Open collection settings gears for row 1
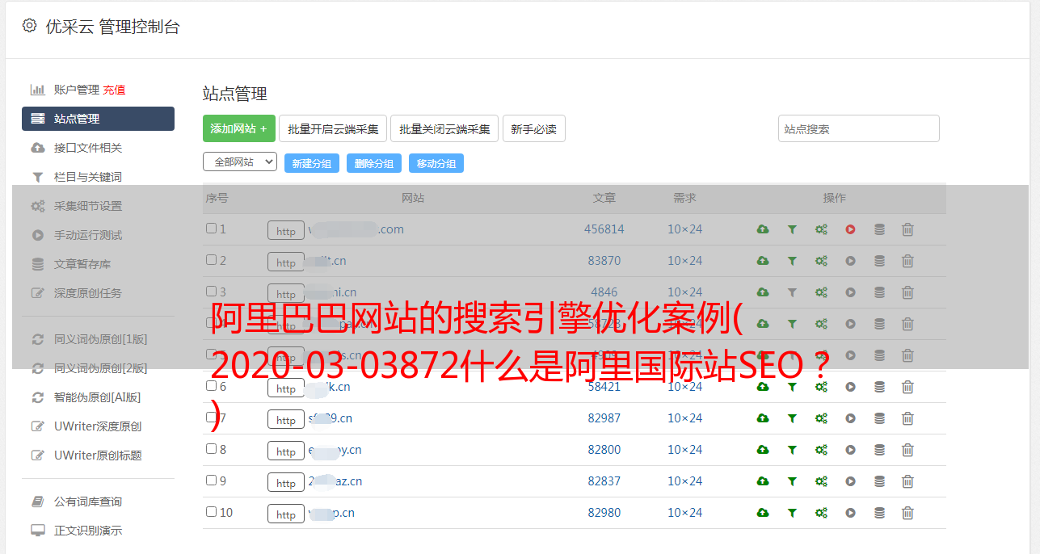Image resolution: width=1040 pixels, height=554 pixels. point(821,229)
